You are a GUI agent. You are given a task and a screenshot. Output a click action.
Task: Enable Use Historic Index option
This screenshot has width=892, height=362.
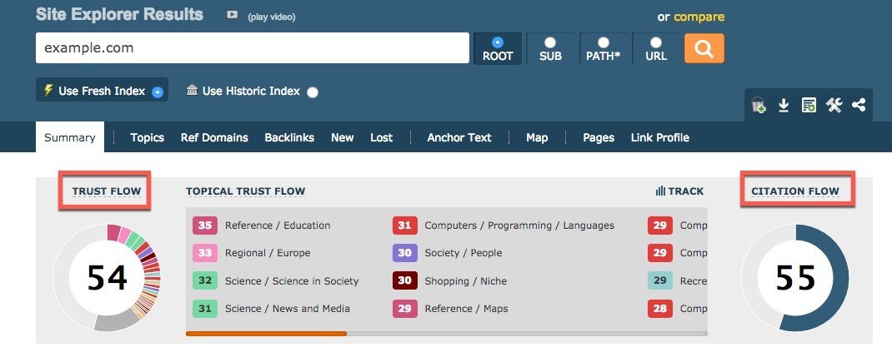(x=313, y=92)
